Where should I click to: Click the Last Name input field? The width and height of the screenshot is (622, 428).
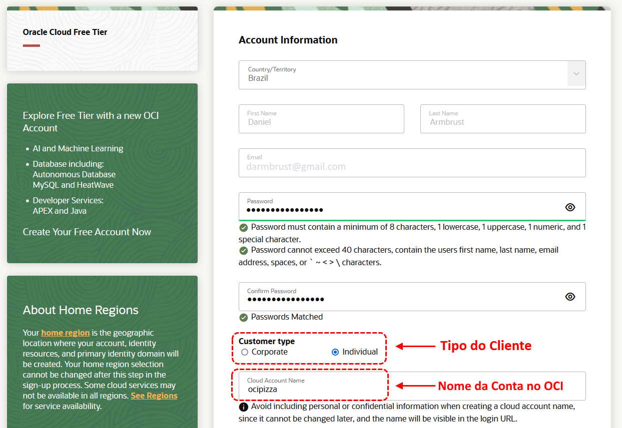503,119
